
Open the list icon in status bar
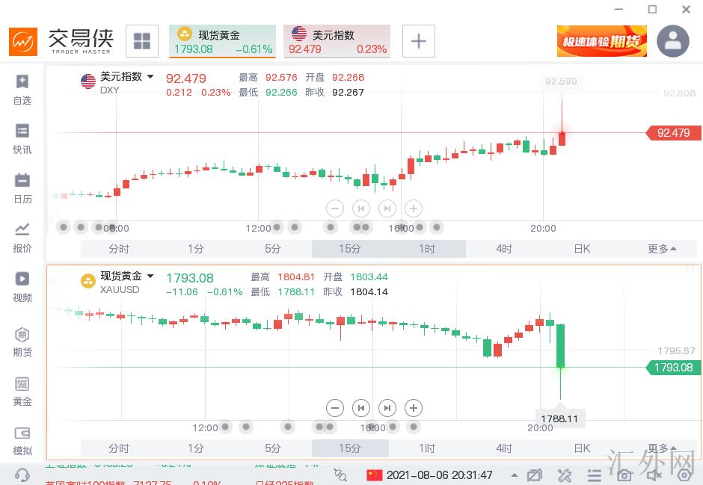594,475
